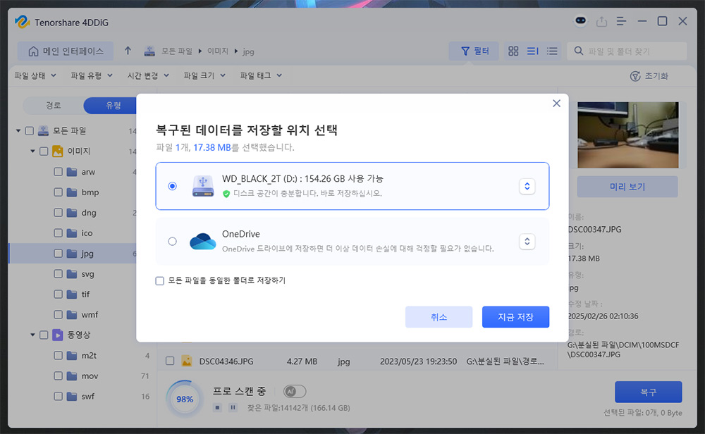Click the green disk space check icon
This screenshot has width=705, height=434.
[226, 194]
